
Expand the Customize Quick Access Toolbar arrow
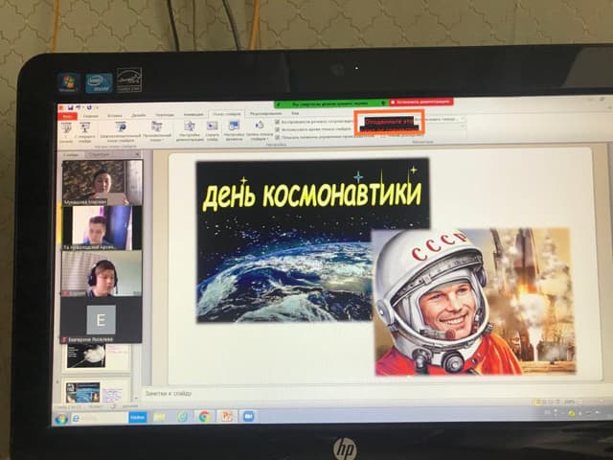[96, 107]
